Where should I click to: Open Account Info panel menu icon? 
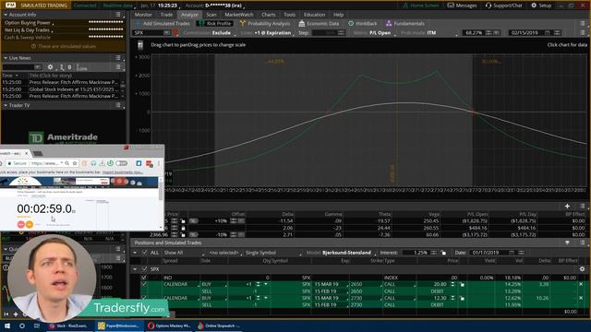click(x=118, y=15)
